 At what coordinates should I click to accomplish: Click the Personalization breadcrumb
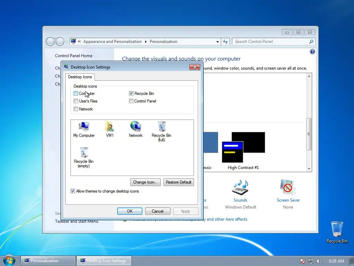click(x=164, y=42)
